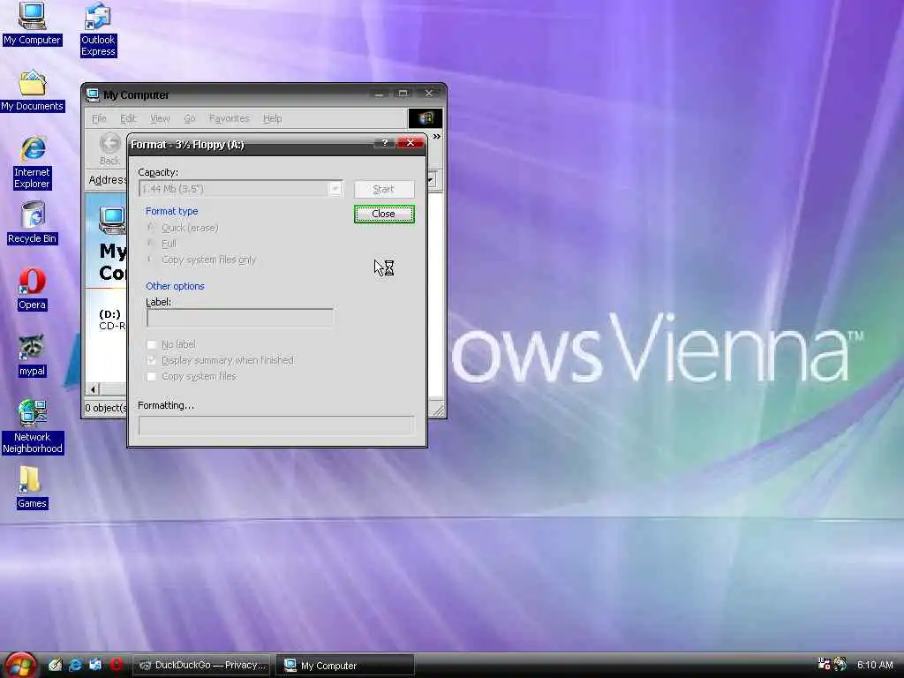The image size is (904, 678).
Task: Click the My Computer window title icon
Action: pyautogui.click(x=92, y=94)
